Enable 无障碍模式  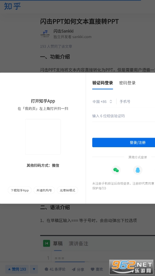pyautogui.click(x=67, y=190)
